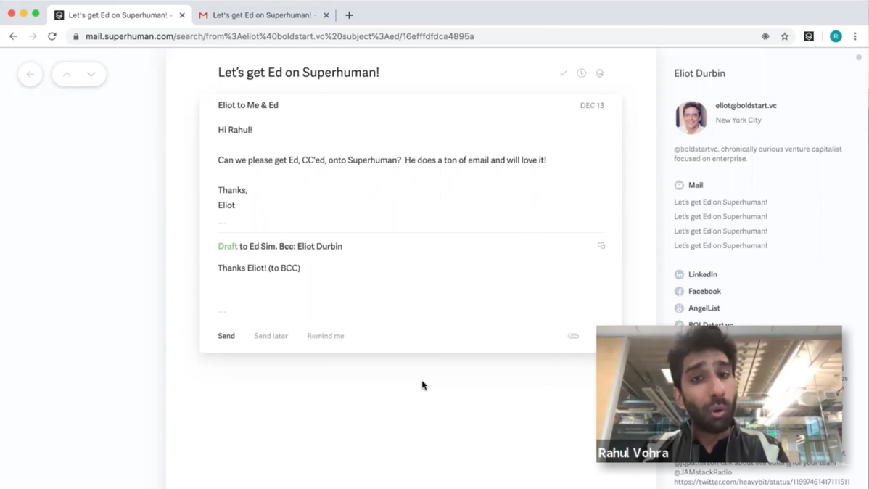The height and width of the screenshot is (489, 869).
Task: Open LinkedIn profile link
Action: click(x=703, y=274)
